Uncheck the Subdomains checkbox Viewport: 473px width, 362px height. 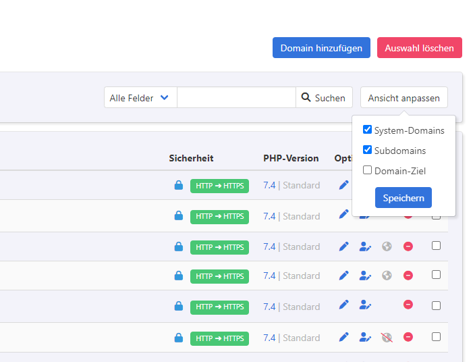pyautogui.click(x=368, y=150)
